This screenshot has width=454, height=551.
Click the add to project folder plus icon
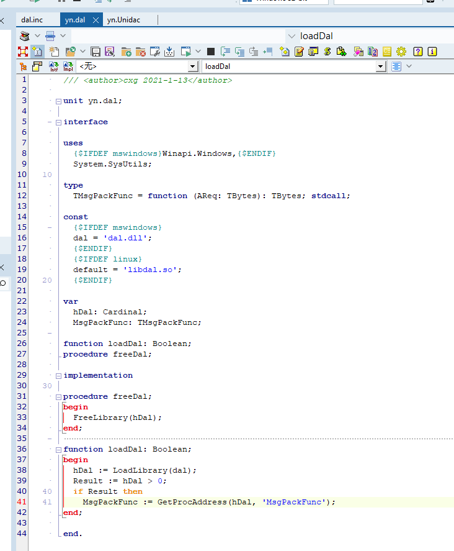coord(126,52)
